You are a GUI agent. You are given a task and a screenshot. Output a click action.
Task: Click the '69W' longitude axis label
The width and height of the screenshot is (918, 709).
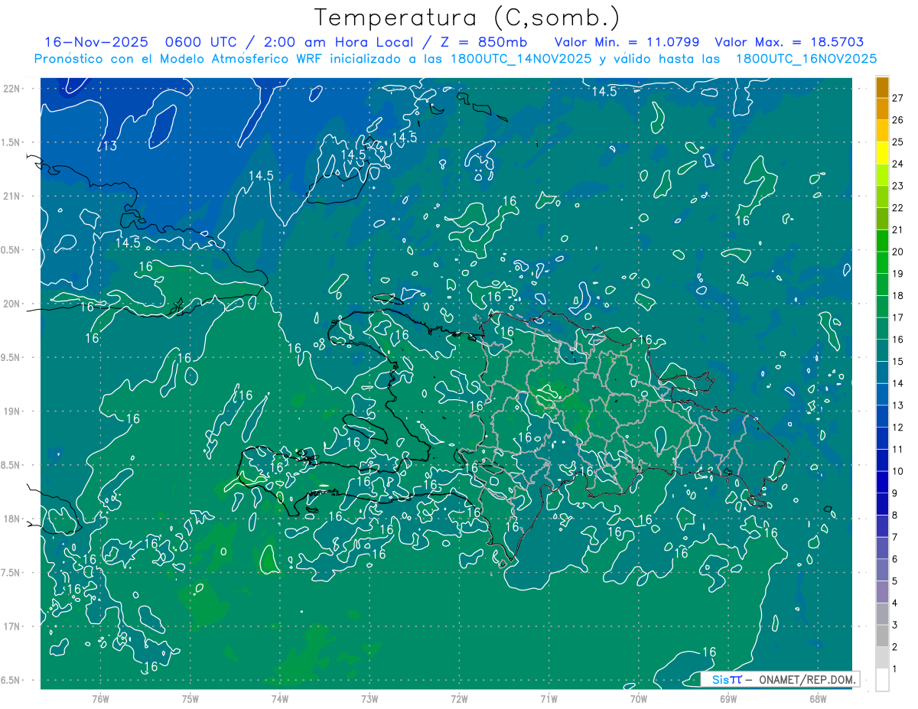pos(728,699)
